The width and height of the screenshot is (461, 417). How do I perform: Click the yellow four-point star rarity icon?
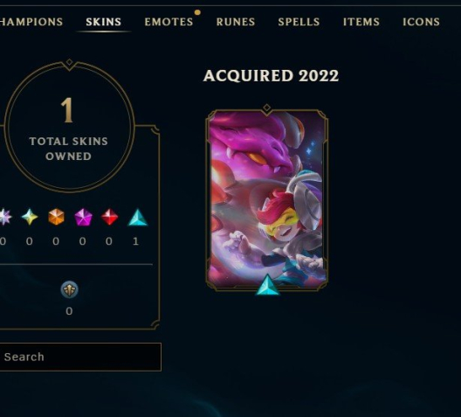[30, 217]
